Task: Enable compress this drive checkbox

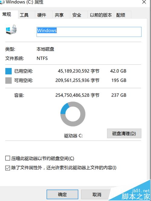Action: tap(8, 158)
